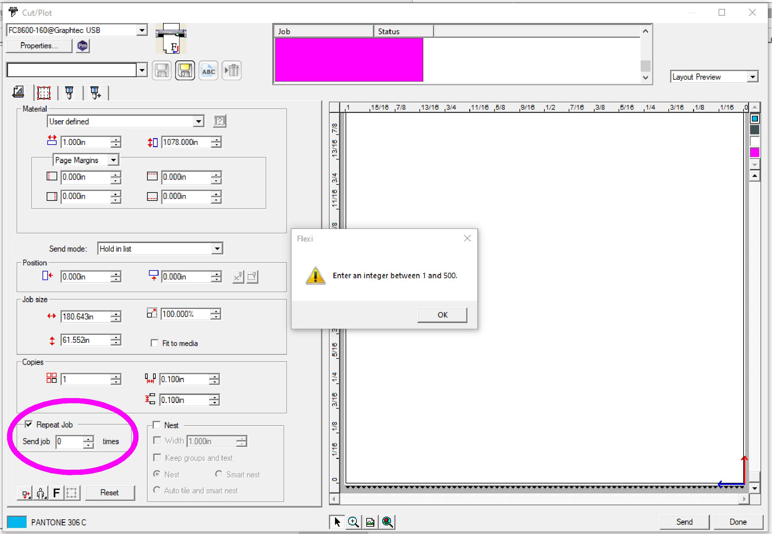
Task: Click the cutter device preview icon
Action: (x=171, y=38)
